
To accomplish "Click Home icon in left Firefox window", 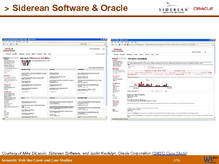I will [17, 44].
